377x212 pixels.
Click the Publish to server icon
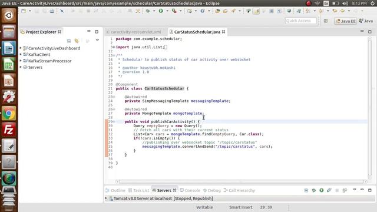345,190
